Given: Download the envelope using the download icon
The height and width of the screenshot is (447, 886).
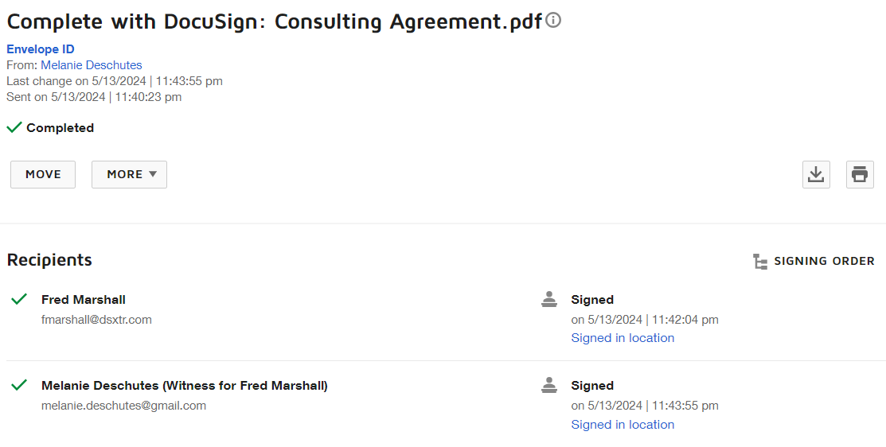Looking at the screenshot, I should [816, 174].
